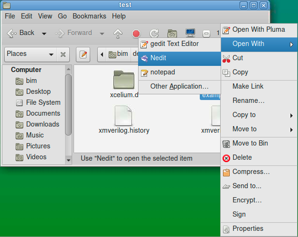The image size is (298, 237).
Task: Select gedit Text Editor option
Action: pyautogui.click(x=179, y=44)
